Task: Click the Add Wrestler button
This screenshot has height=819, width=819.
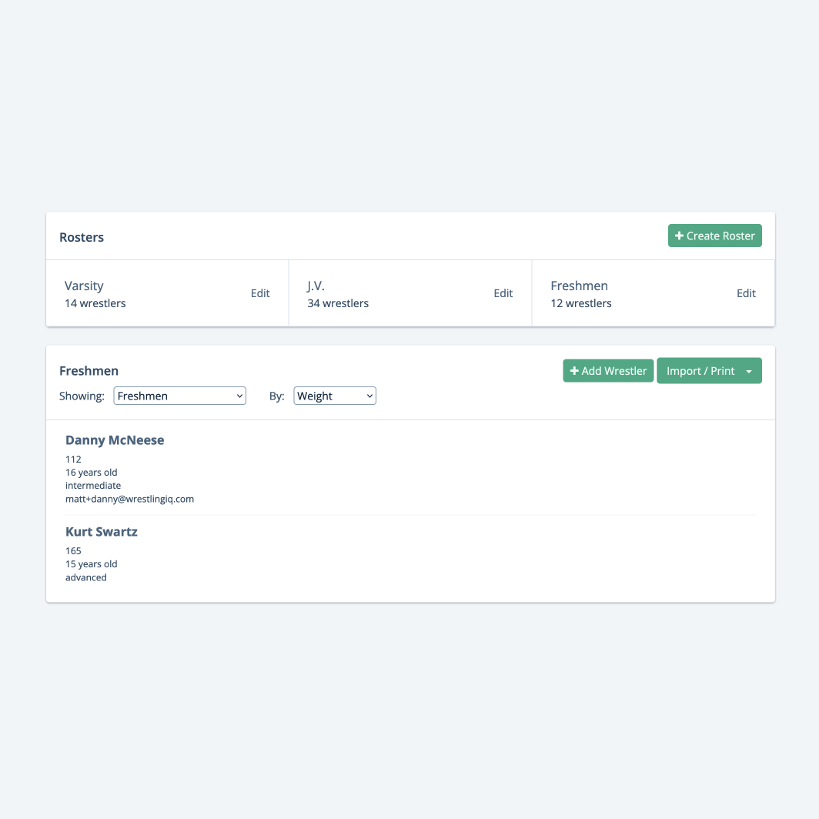Action: [608, 370]
